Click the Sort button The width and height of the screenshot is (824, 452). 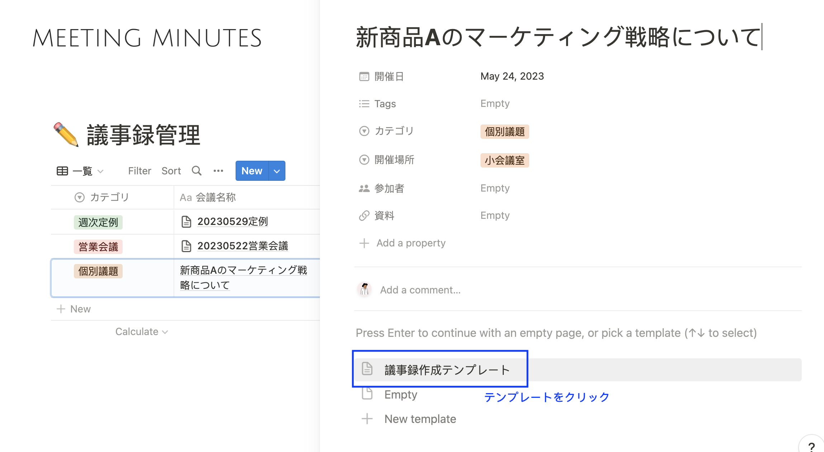171,171
